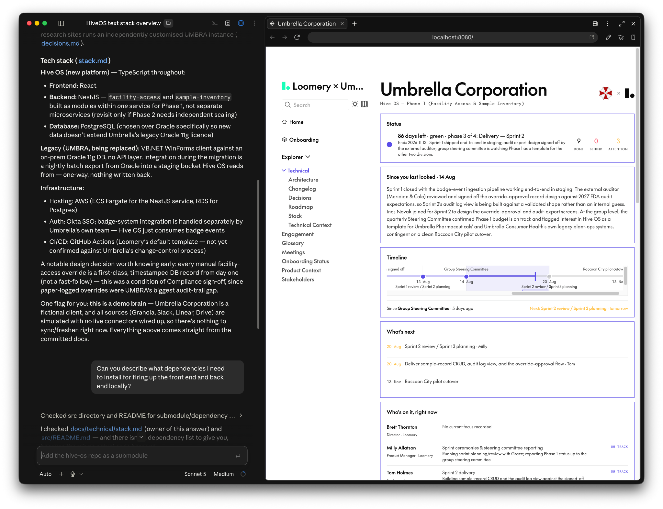Click the 20 Aug timeline marker dot
663x509 pixels.
[549, 276]
